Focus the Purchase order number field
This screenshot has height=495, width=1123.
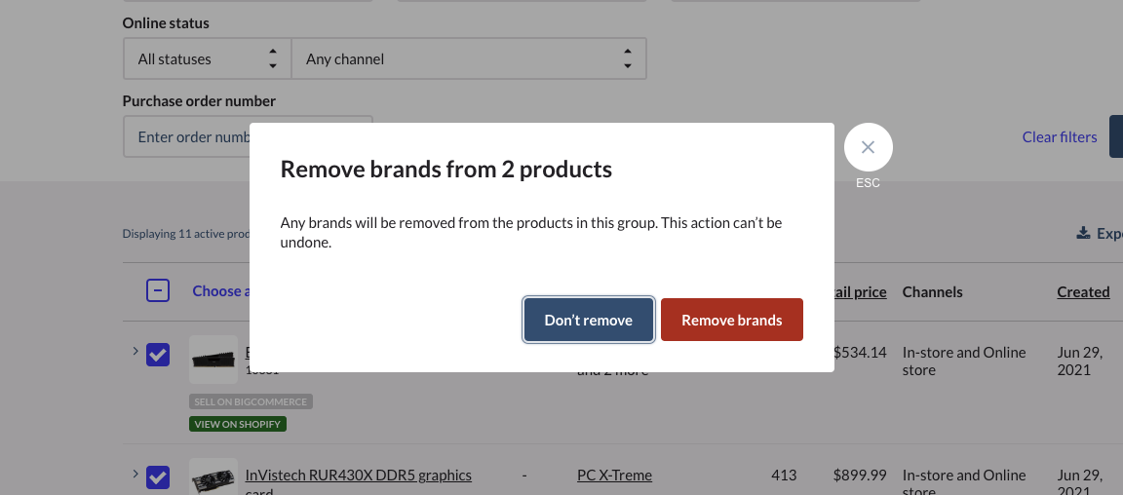[x=187, y=137]
